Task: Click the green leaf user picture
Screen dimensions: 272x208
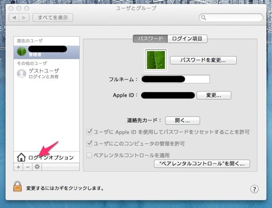Action: [x=156, y=60]
